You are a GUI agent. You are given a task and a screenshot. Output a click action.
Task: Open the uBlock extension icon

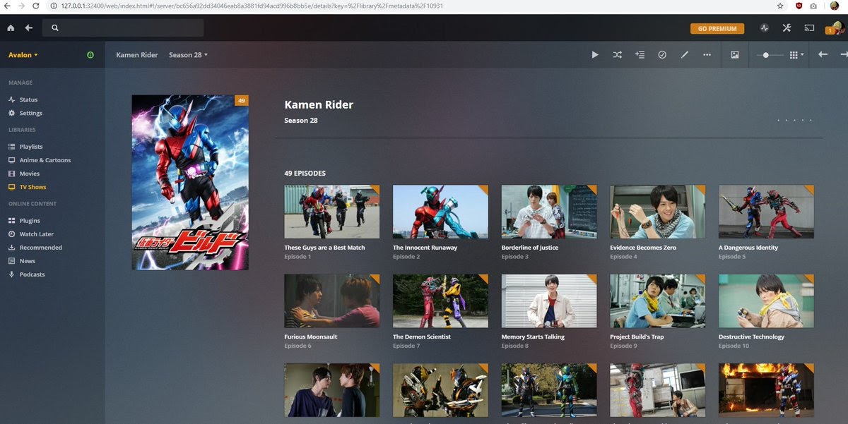coord(799,6)
